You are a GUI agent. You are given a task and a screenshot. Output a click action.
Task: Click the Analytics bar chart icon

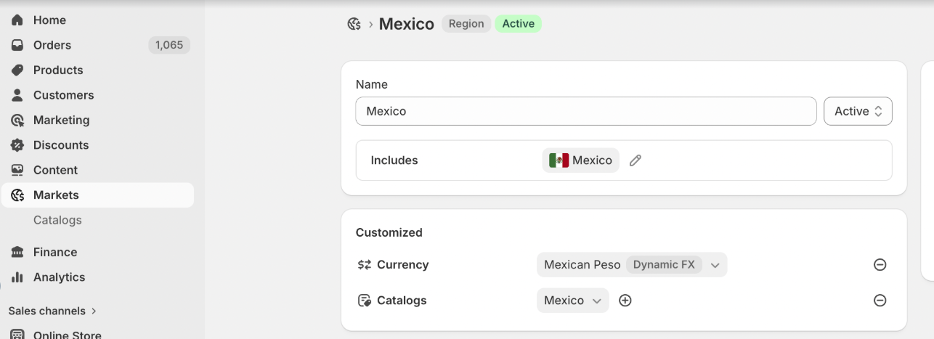(x=17, y=277)
